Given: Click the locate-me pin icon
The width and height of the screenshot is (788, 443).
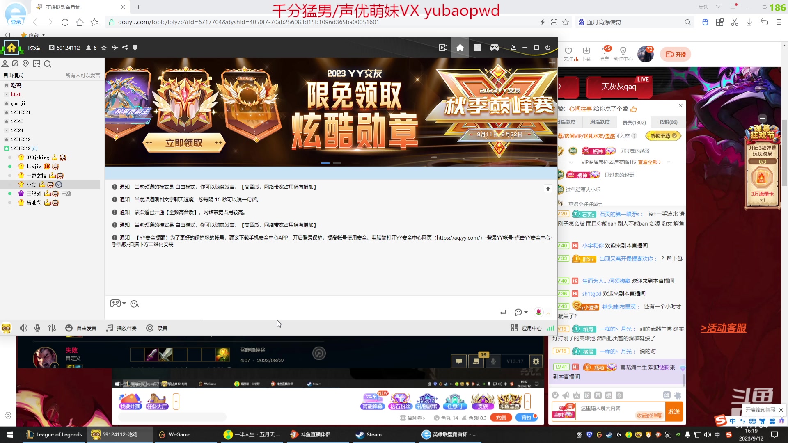Looking at the screenshot, I should [26, 64].
